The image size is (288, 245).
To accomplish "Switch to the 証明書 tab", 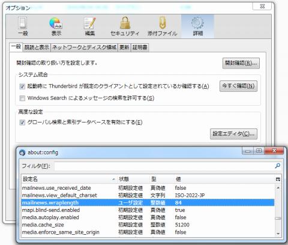I will 140,47.
